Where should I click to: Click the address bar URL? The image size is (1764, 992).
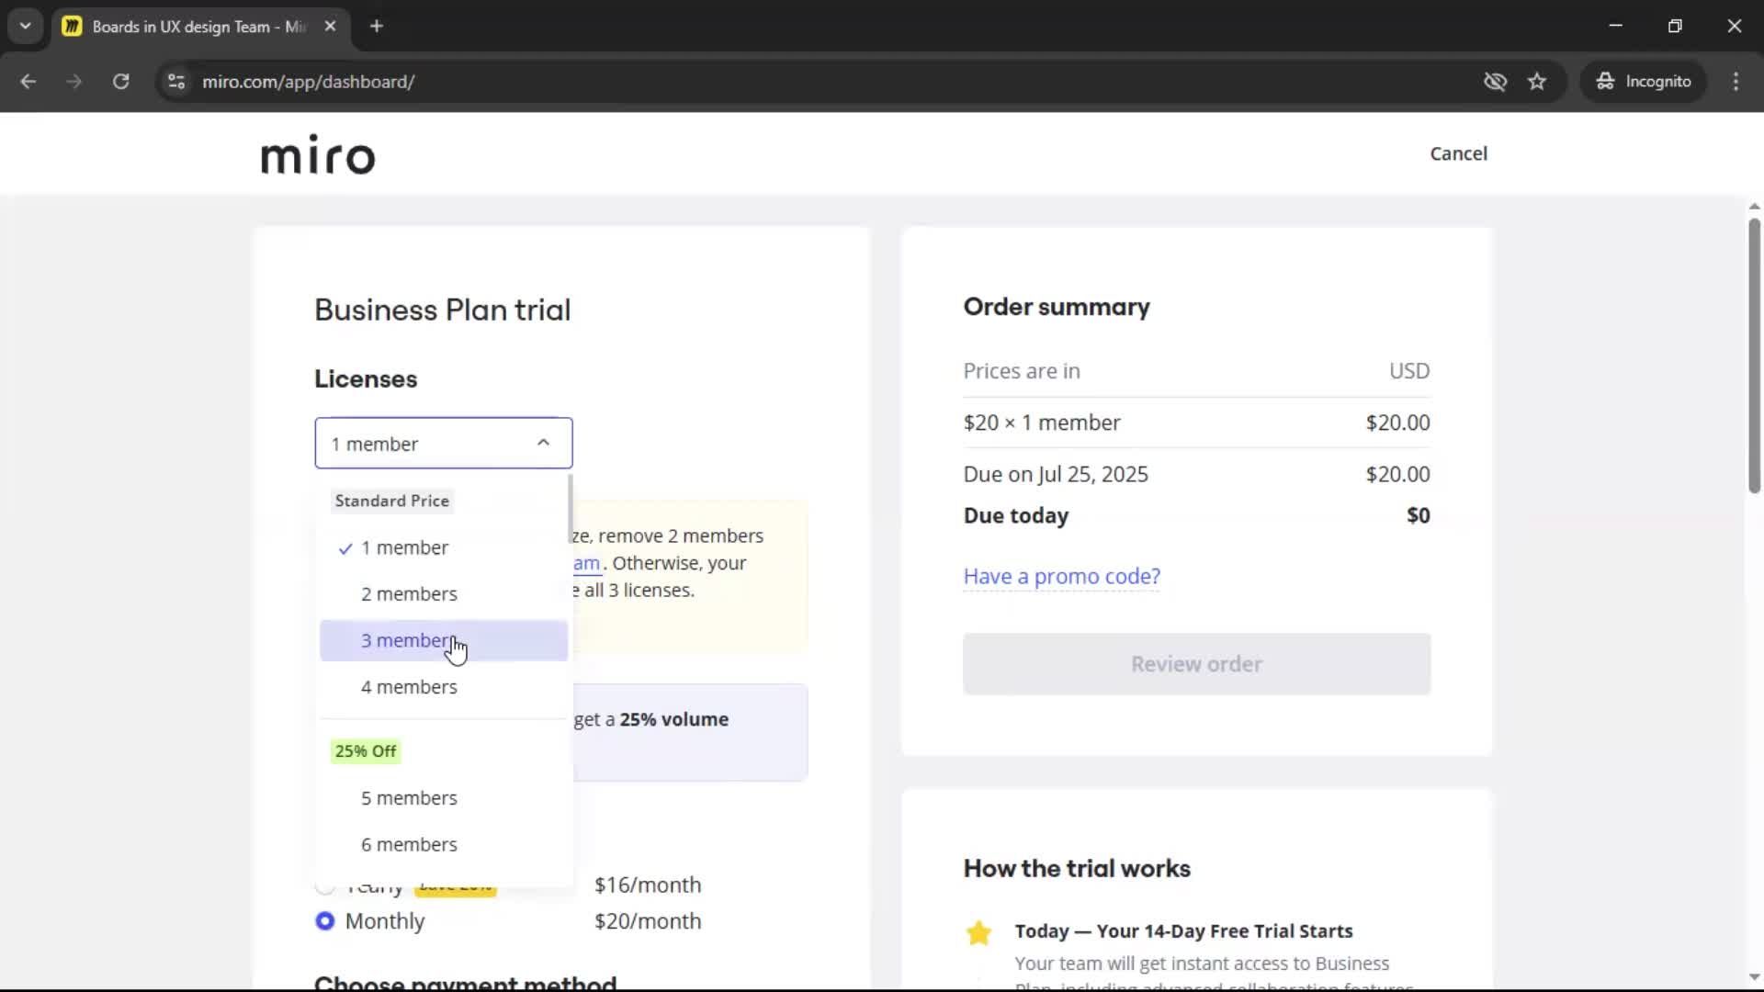308,82
